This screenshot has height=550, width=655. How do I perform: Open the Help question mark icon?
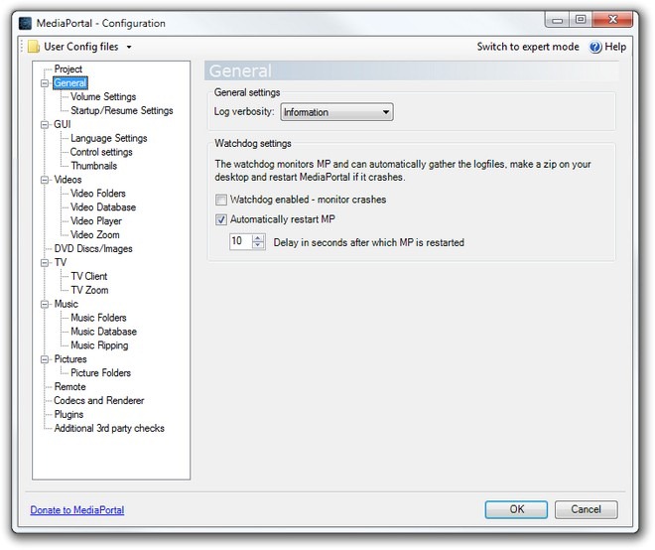595,47
